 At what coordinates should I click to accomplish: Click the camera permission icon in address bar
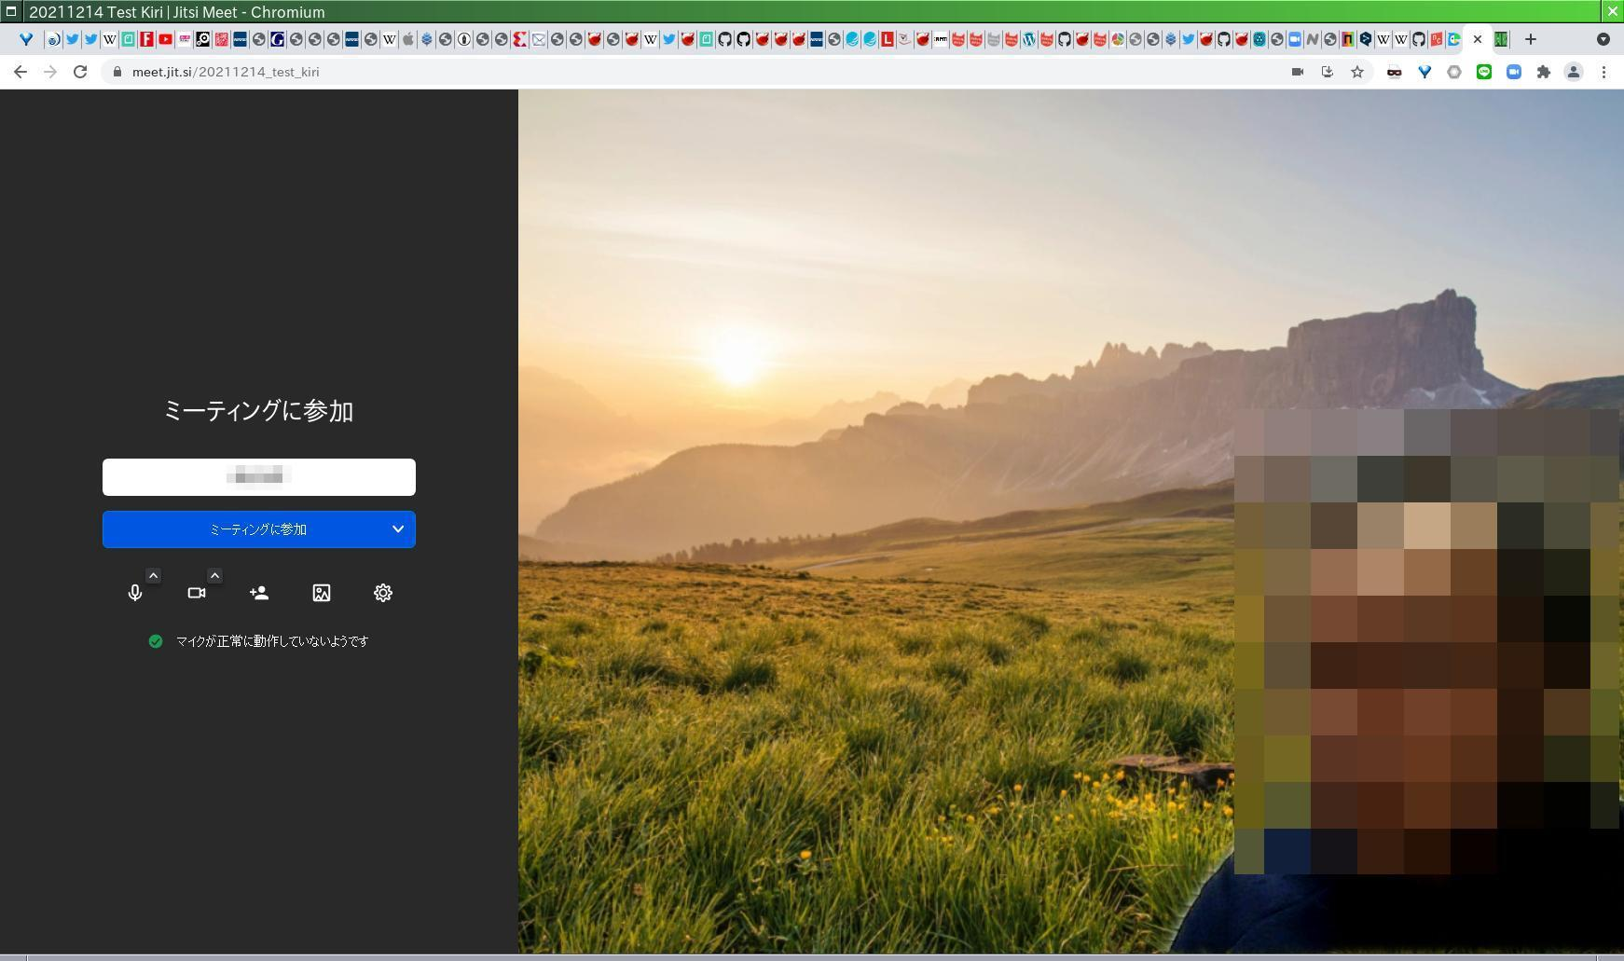coord(1297,72)
